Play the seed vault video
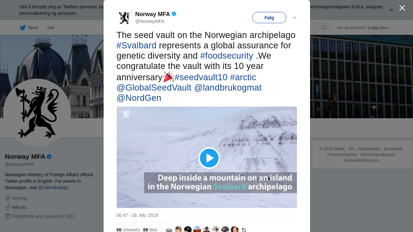The height and width of the screenshot is (232, 413). pyautogui.click(x=209, y=158)
